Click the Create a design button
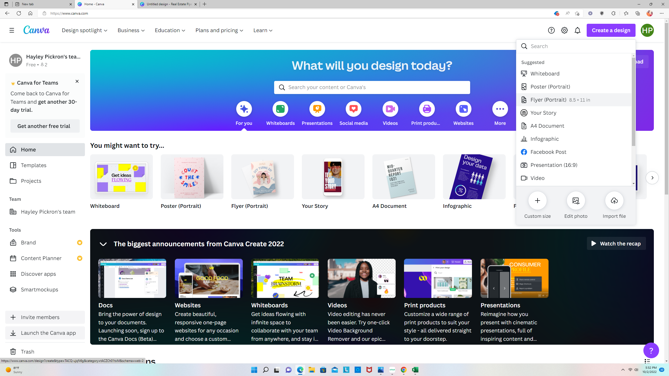This screenshot has width=669, height=376. pyautogui.click(x=611, y=30)
